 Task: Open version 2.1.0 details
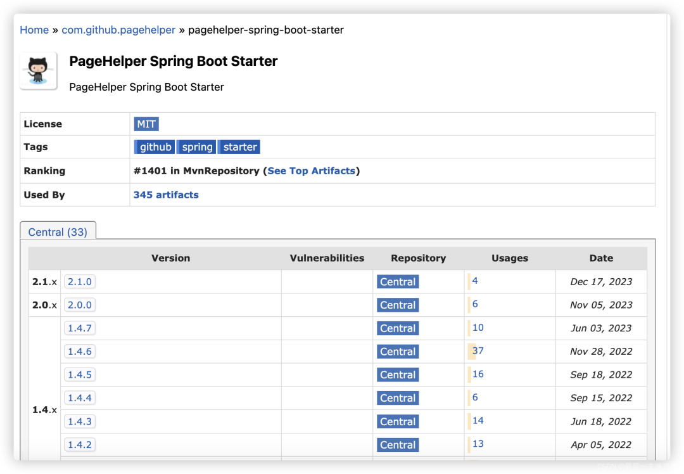point(79,281)
